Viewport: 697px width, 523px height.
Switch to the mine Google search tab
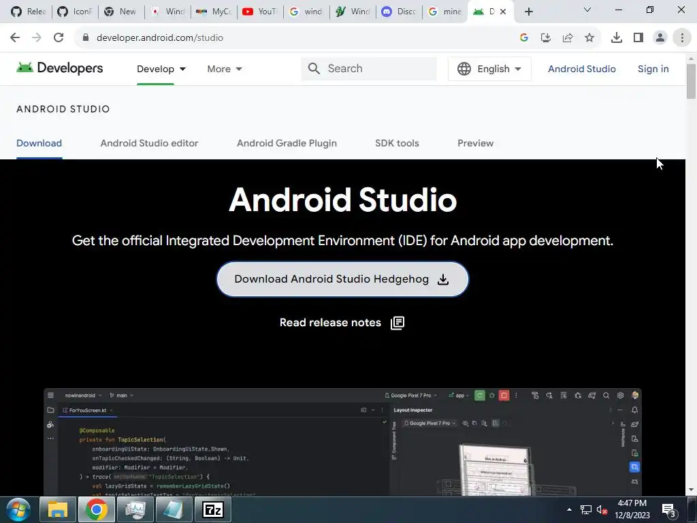(x=445, y=12)
